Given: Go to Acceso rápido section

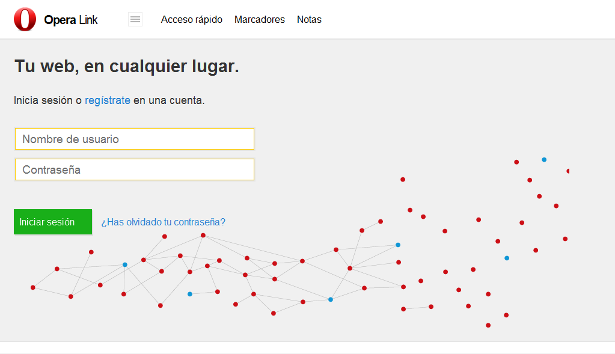Looking at the screenshot, I should point(191,20).
